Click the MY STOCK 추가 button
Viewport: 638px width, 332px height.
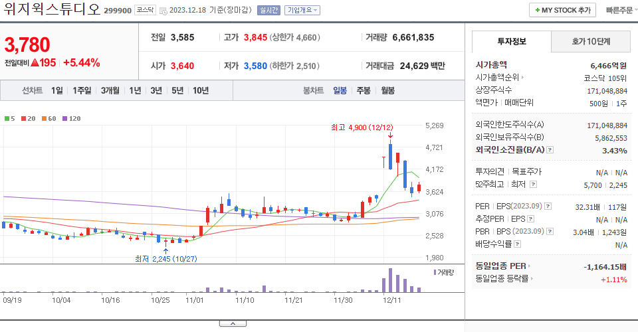point(562,10)
